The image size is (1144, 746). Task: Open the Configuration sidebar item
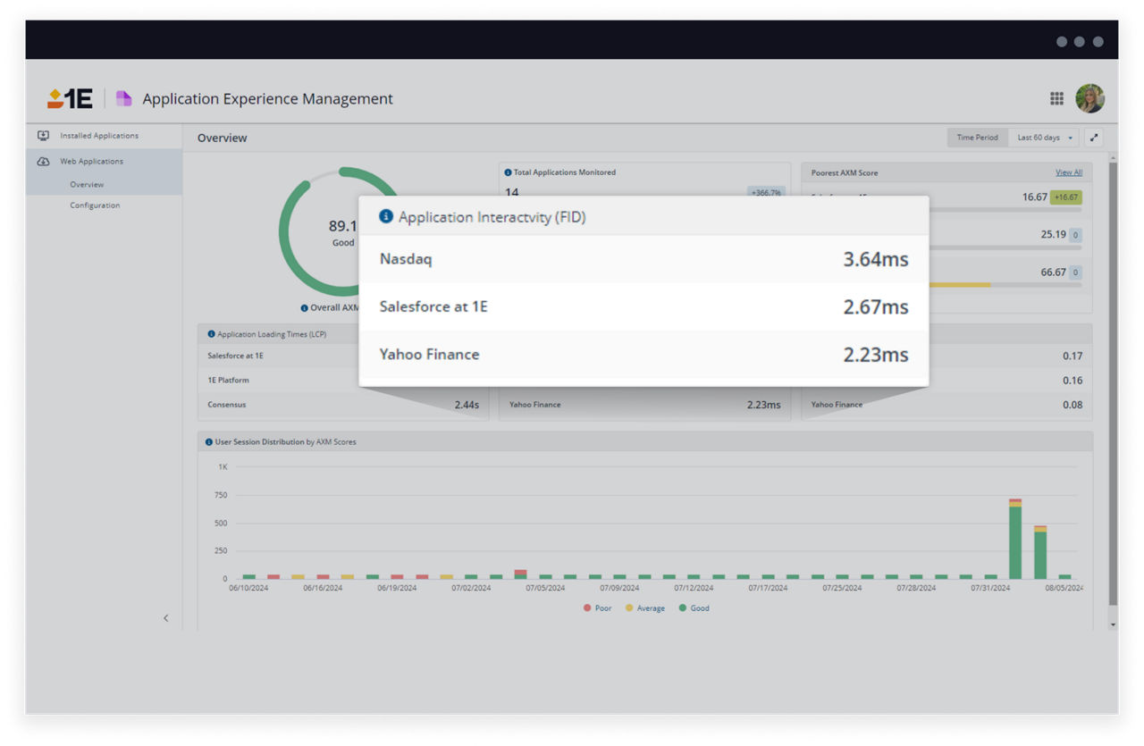point(95,205)
